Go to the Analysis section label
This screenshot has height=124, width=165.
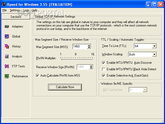click(17, 56)
